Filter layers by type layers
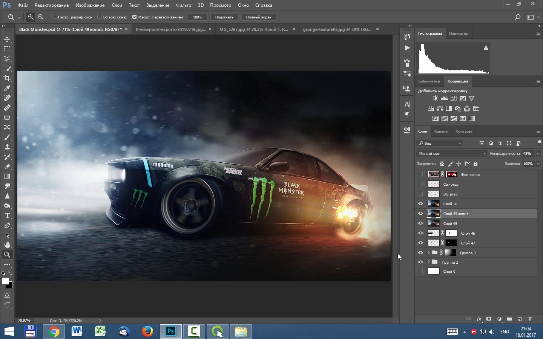The width and height of the screenshot is (543, 339). tap(500, 144)
